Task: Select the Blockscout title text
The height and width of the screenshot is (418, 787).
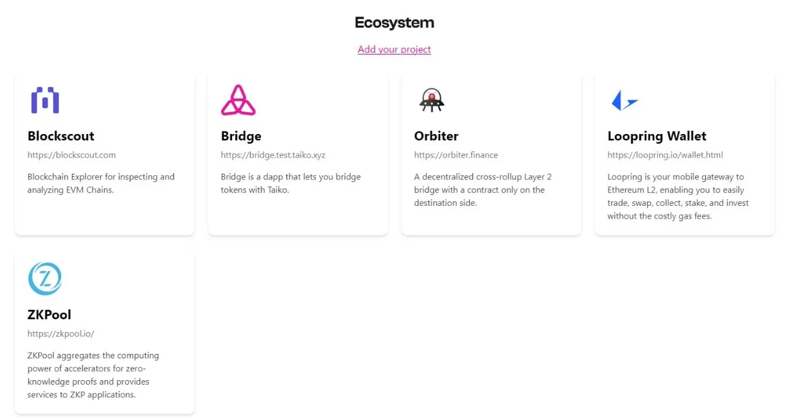Action: [x=61, y=136]
